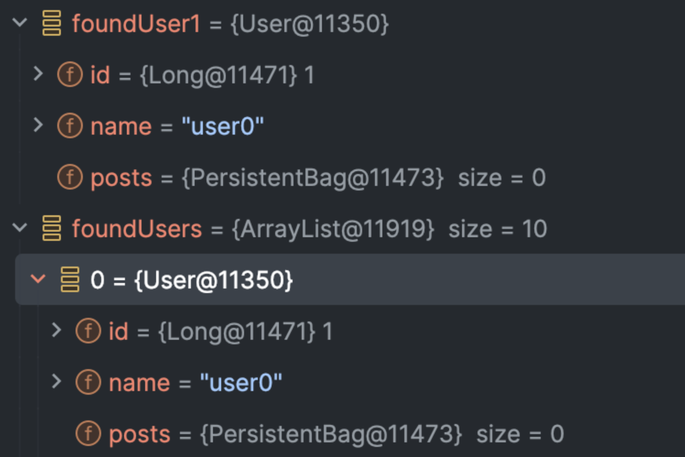The width and height of the screenshot is (685, 457).
Task: Click the field icon next to foundUser1 name
Action: pos(70,125)
